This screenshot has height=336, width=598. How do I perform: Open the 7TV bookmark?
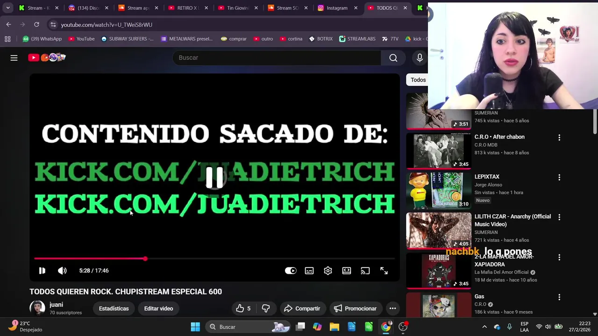390,39
